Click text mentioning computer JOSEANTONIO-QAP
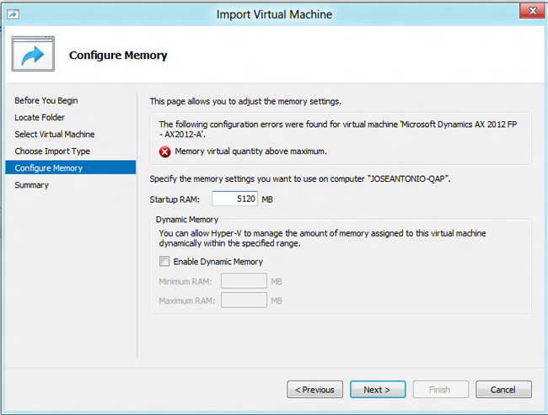This screenshot has height=415, width=548. (x=300, y=179)
